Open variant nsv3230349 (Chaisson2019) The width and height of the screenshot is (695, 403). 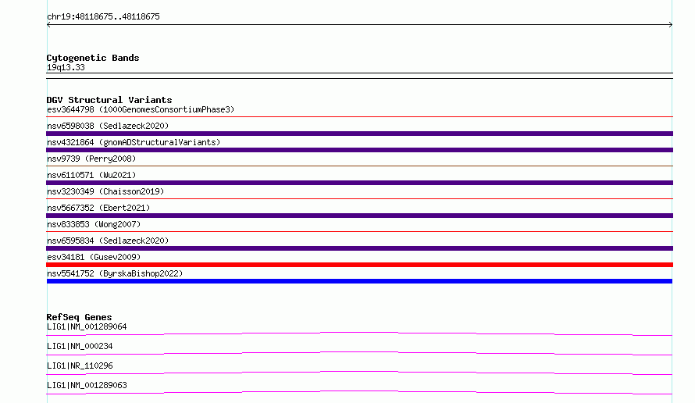pyautogui.click(x=105, y=191)
